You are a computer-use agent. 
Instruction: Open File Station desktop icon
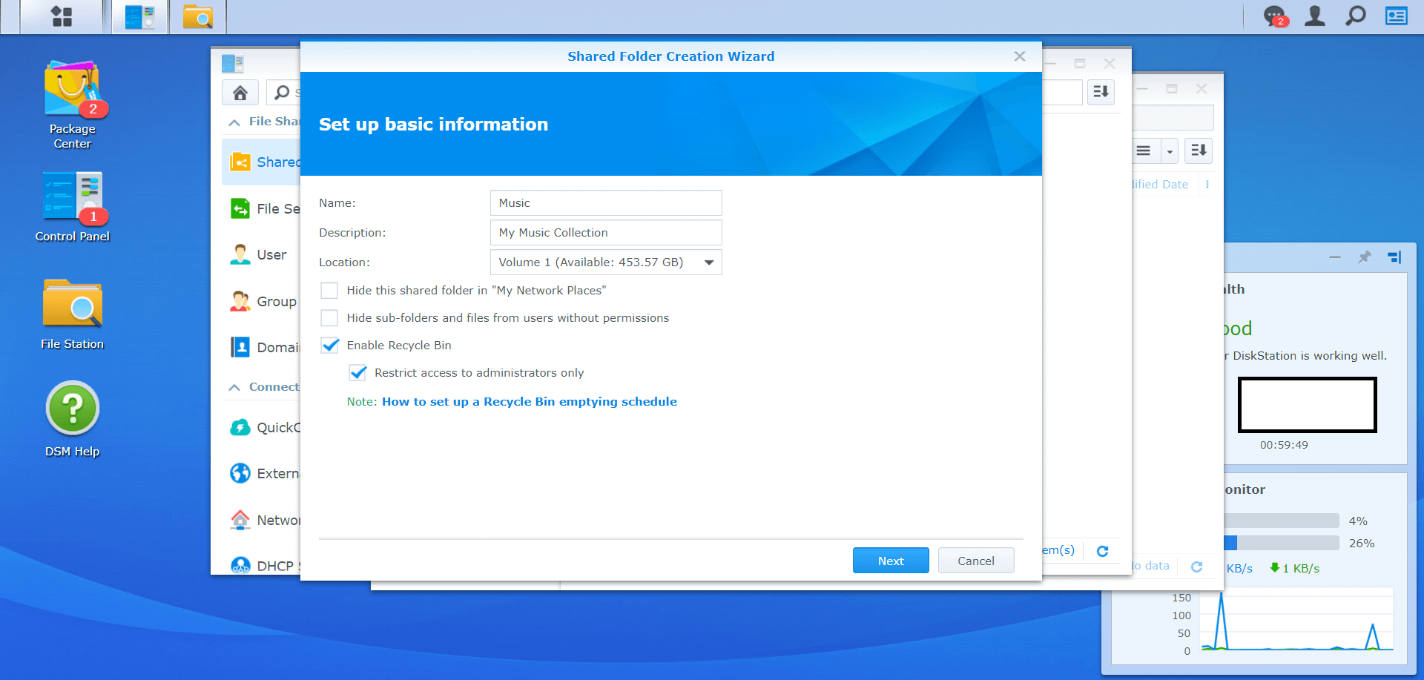click(72, 314)
